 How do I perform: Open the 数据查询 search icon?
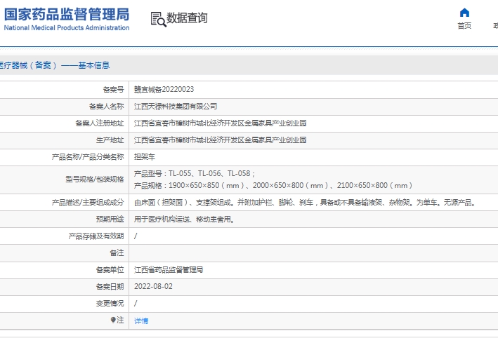(x=159, y=19)
